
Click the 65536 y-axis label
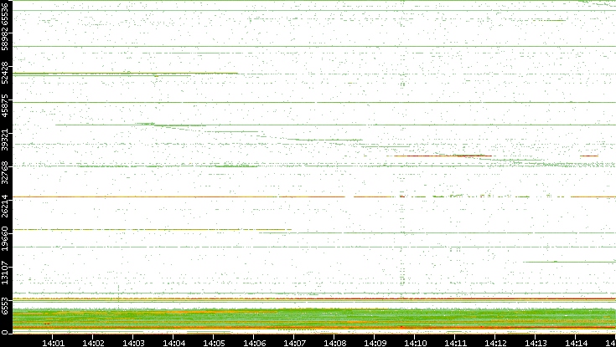[x=6, y=15]
